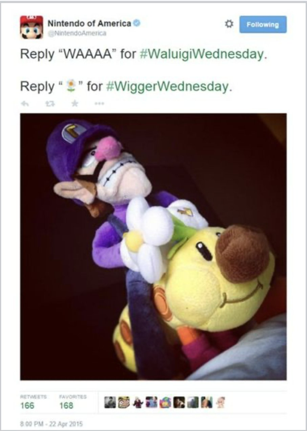Click second user avatar in favorites row
Screen dimensions: 307x431
click(x=124, y=403)
